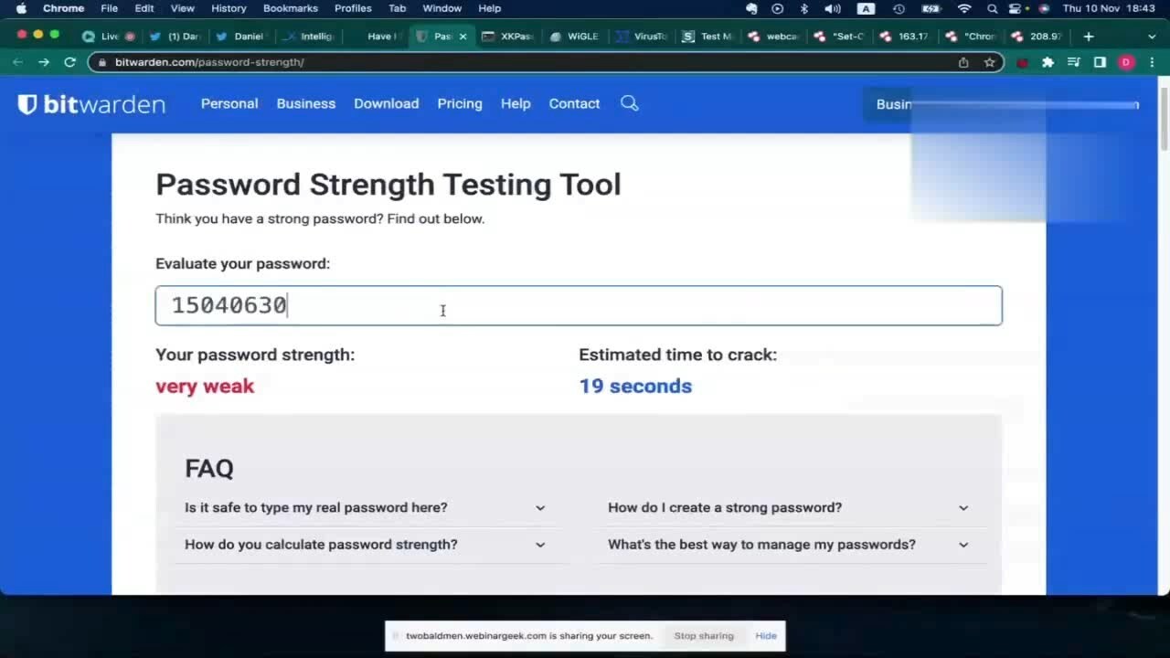Open the tab search dropdown chevron
Viewport: 1170px width, 658px height.
click(x=1152, y=37)
